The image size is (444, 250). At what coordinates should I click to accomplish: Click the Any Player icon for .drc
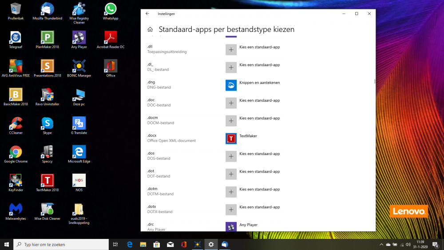click(231, 226)
